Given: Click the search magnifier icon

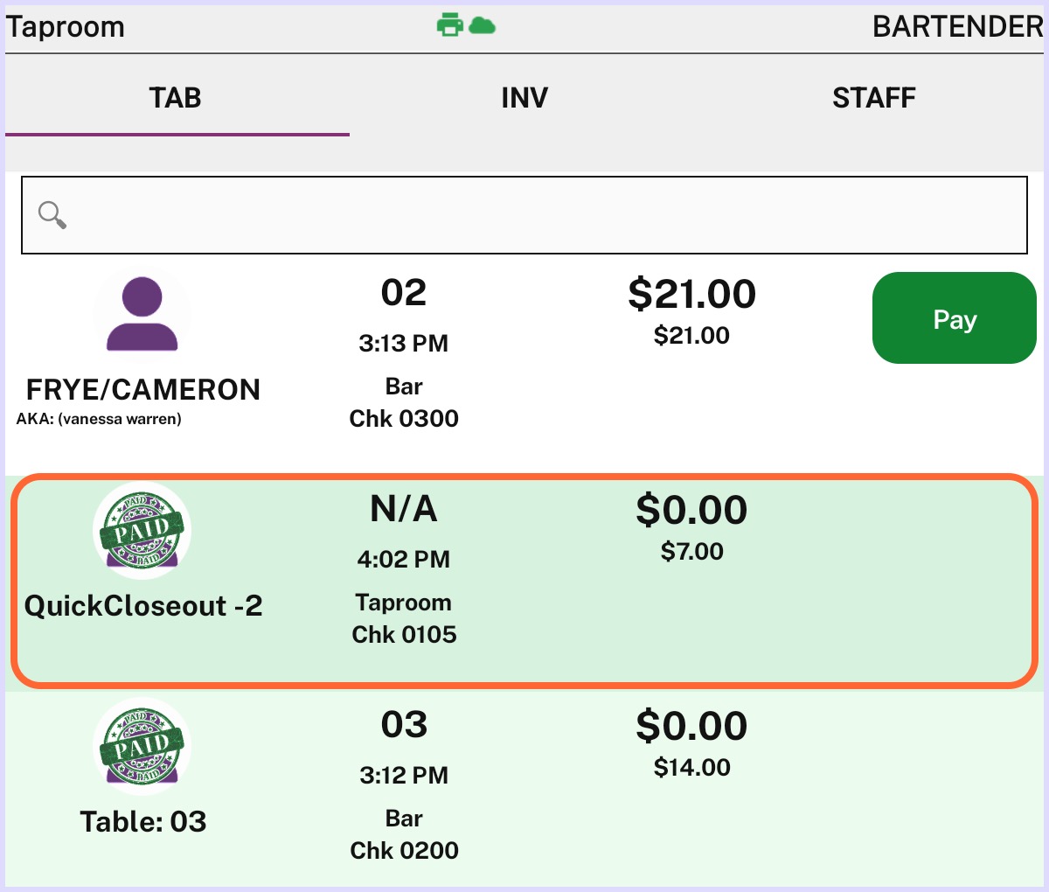Looking at the screenshot, I should click(x=52, y=214).
